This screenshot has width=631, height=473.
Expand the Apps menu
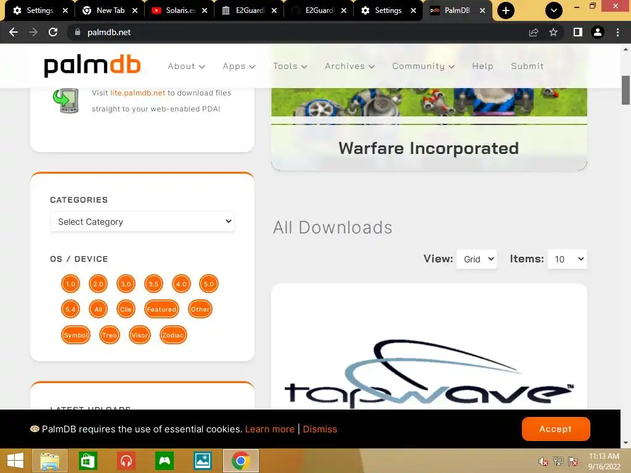pyautogui.click(x=239, y=66)
